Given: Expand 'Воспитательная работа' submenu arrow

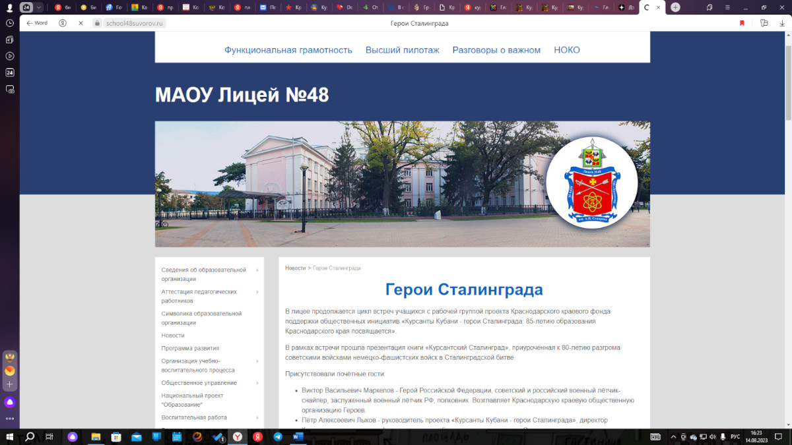Looking at the screenshot, I should [257, 418].
